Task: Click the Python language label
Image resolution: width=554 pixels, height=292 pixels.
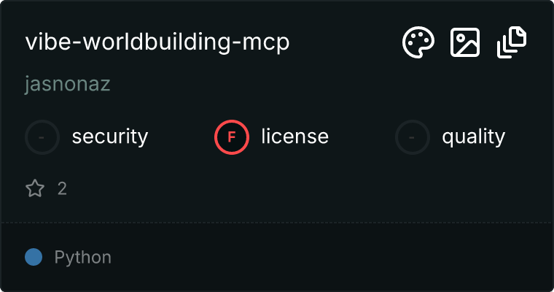Action: (x=83, y=257)
